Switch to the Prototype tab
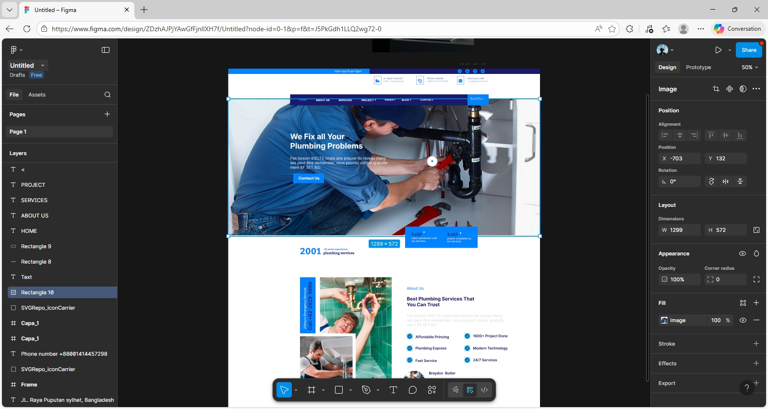 tap(698, 67)
